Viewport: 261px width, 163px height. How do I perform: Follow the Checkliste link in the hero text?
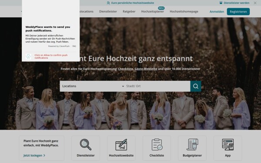pos(126,69)
